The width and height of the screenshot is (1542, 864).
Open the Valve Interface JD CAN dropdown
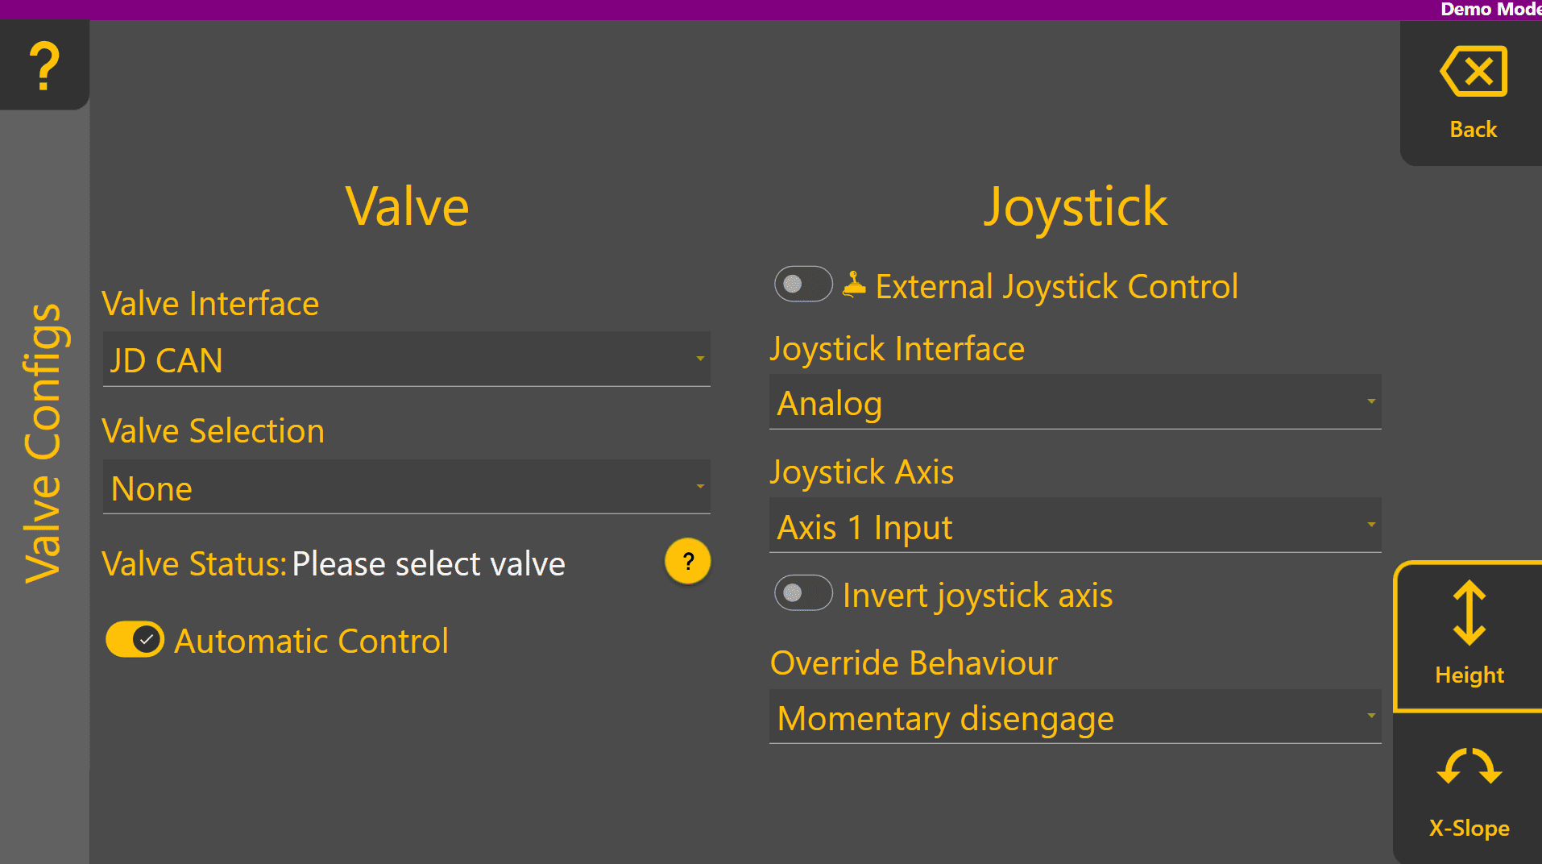406,359
